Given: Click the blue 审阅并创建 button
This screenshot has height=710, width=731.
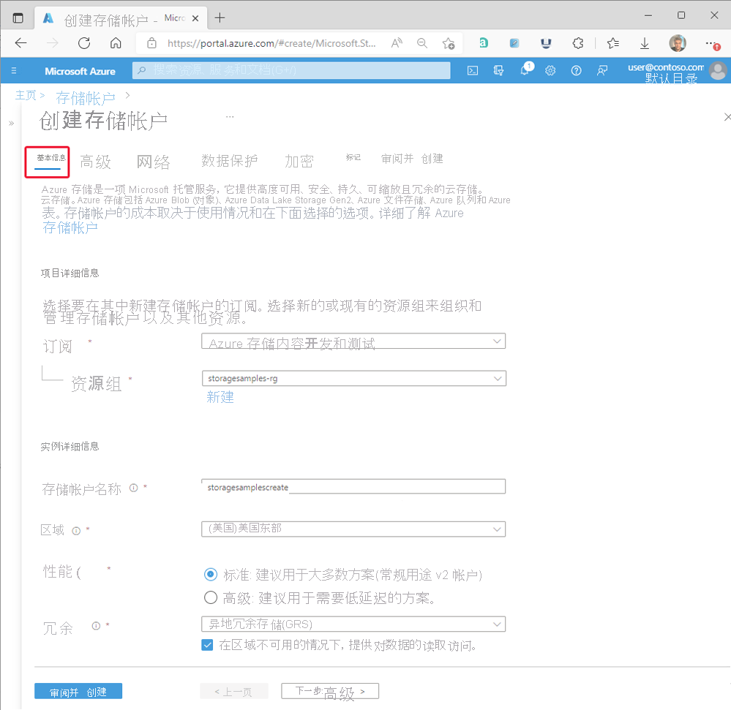Looking at the screenshot, I should pyautogui.click(x=78, y=692).
